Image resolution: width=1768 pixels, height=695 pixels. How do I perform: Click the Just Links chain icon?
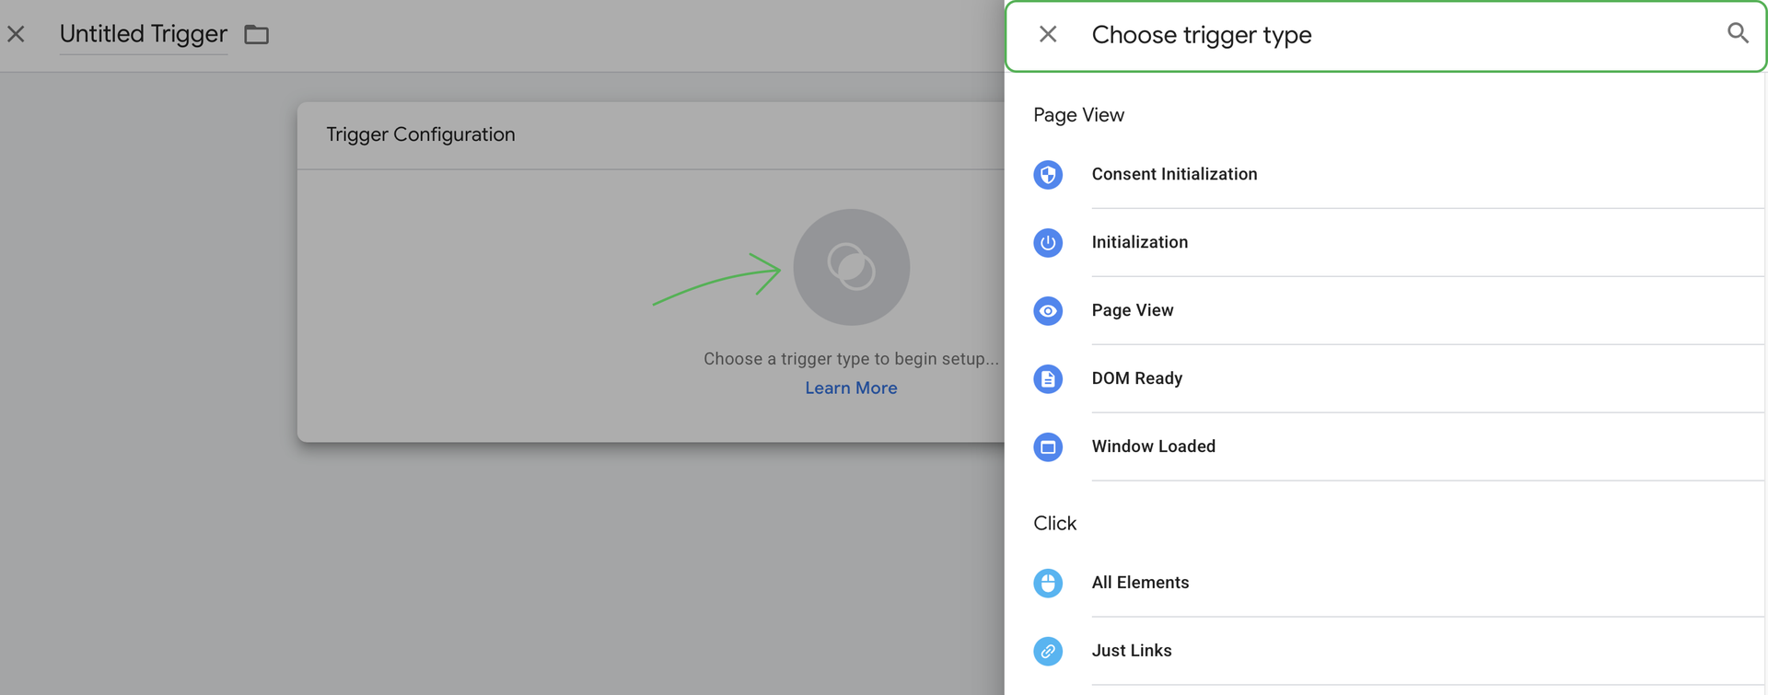tap(1048, 652)
